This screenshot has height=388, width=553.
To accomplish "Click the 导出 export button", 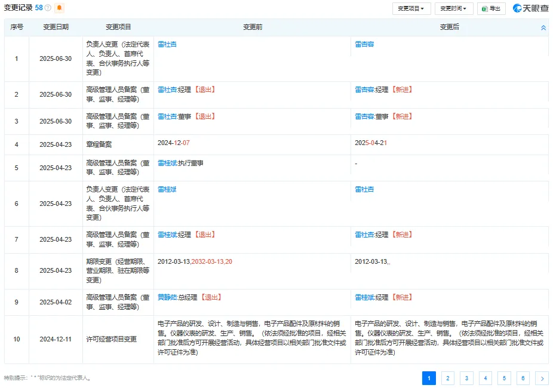I will click(x=491, y=8).
